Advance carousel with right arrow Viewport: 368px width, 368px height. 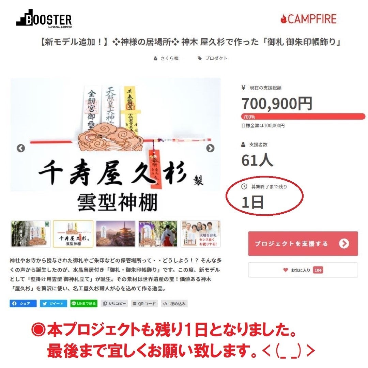click(x=210, y=148)
